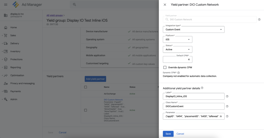Click the Name column header
Viewport: 264px width, 138px height.
click(106, 87)
